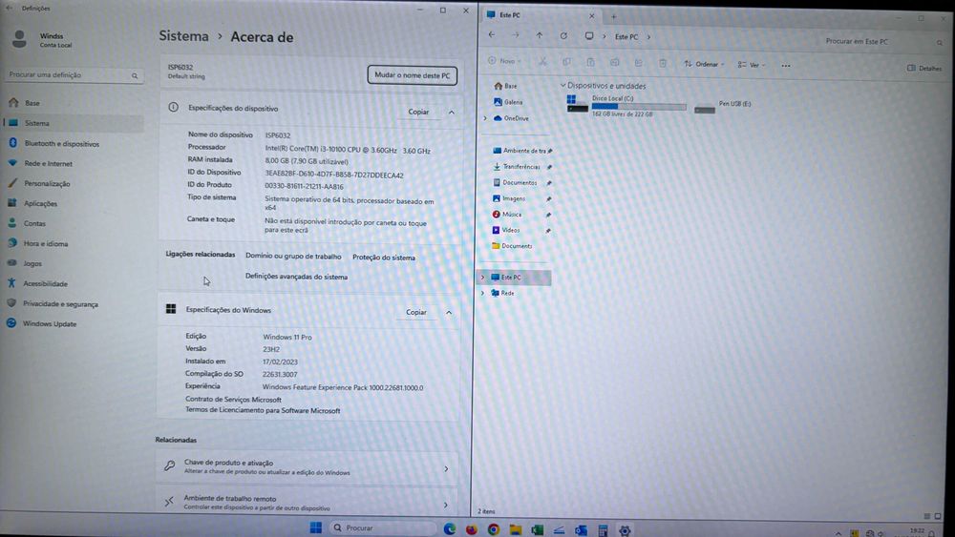Screen dimensions: 955x537
Task: Collapse Especificações do Windows section
Action: pyautogui.click(x=449, y=313)
